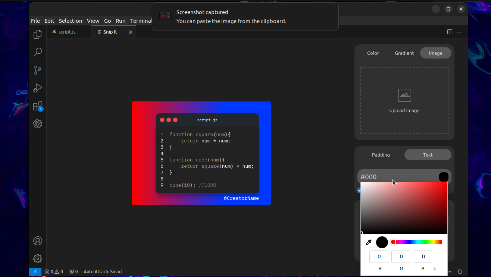Open the Selection menu
The width and height of the screenshot is (491, 277).
coord(71,21)
